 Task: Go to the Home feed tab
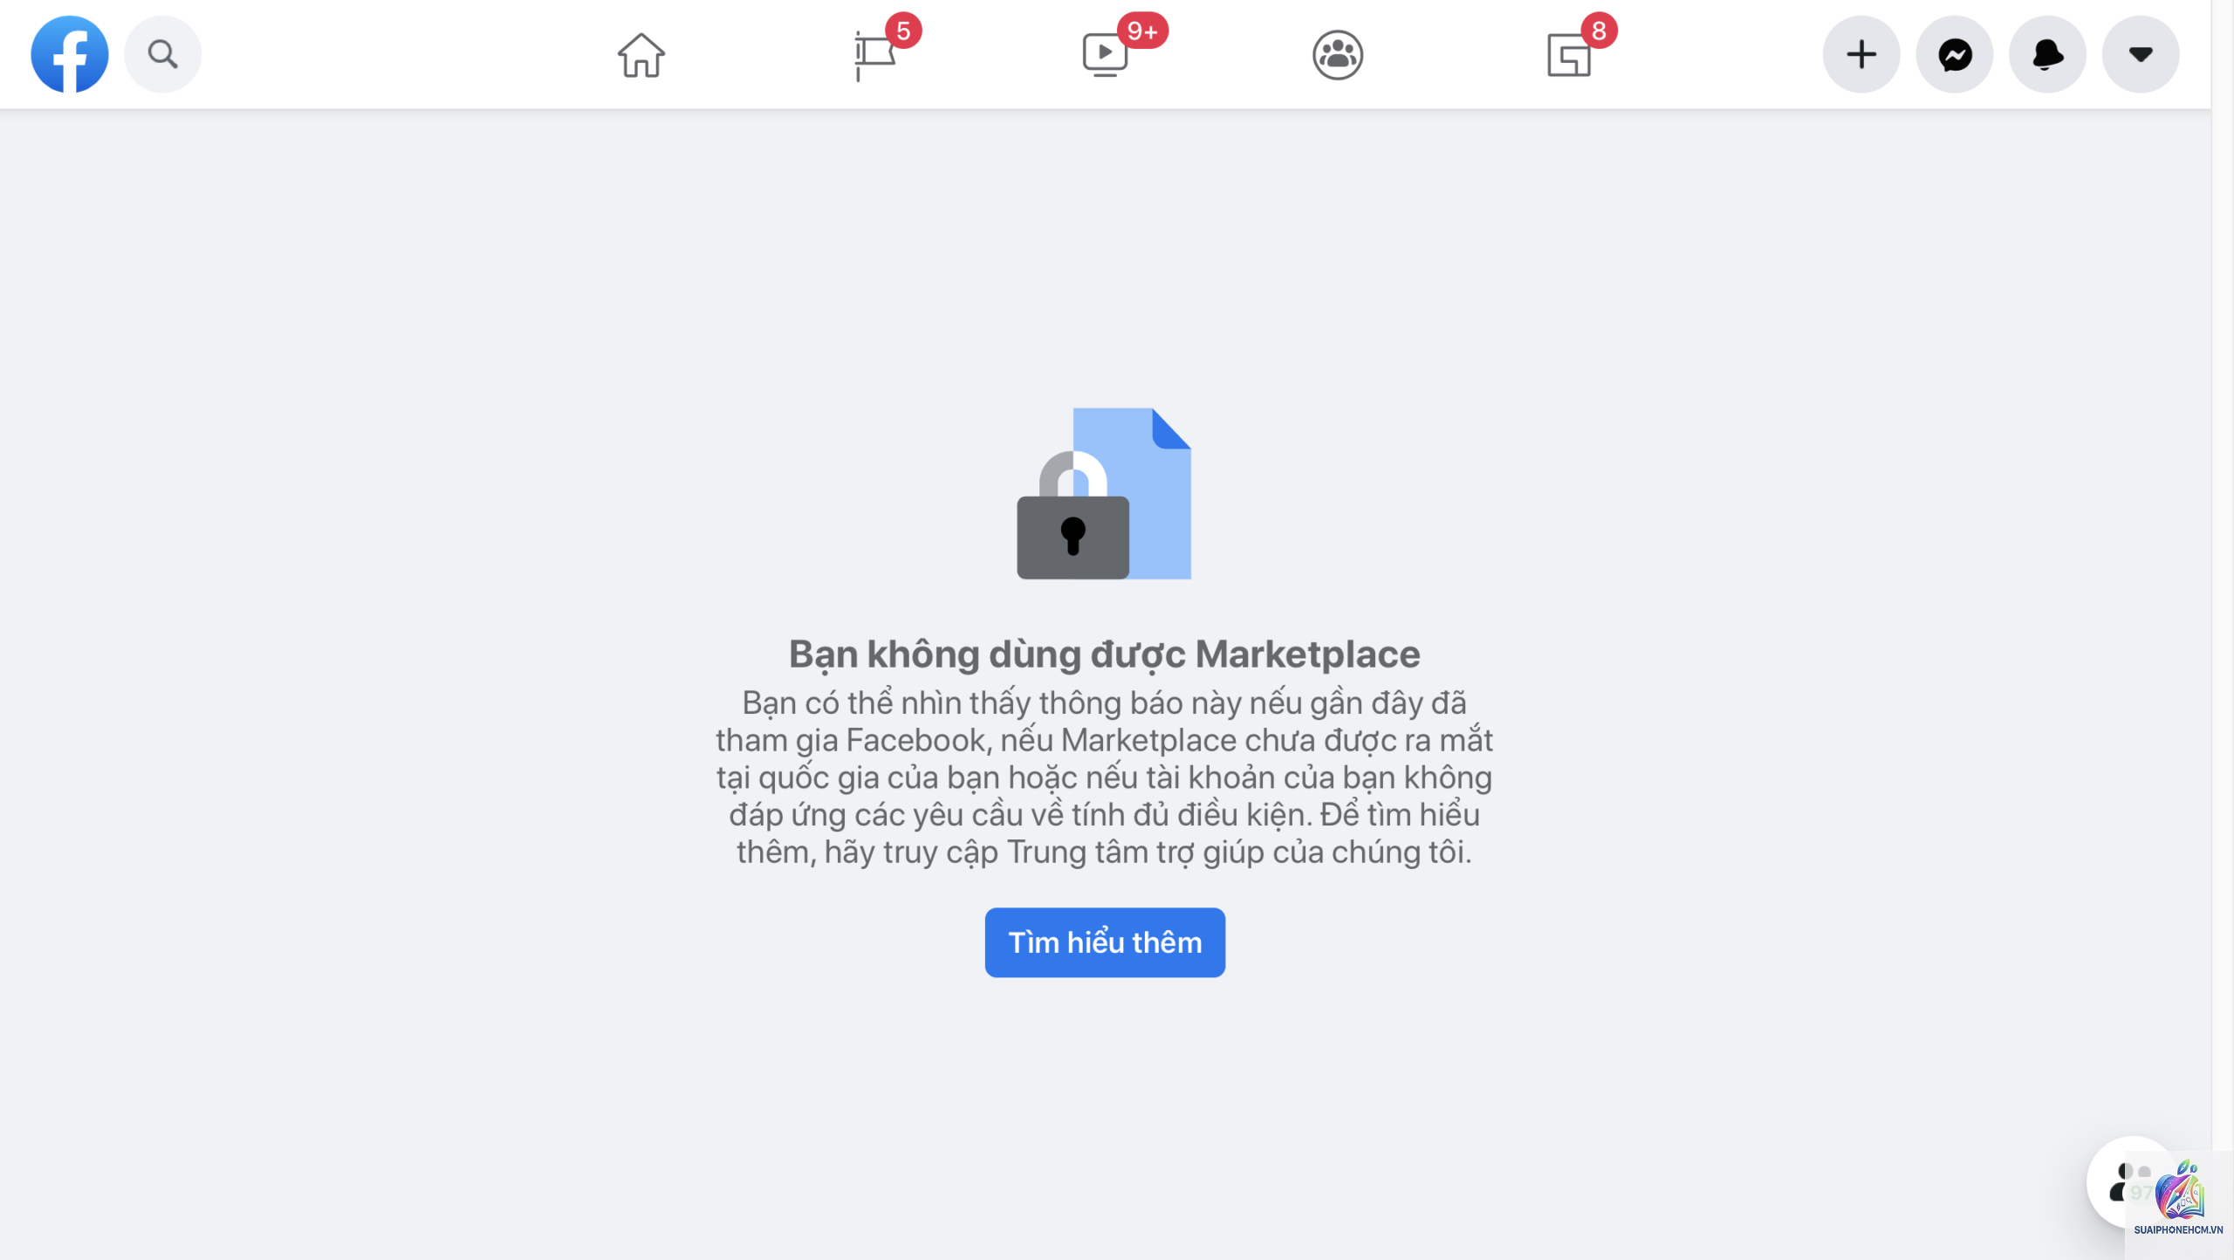[641, 55]
